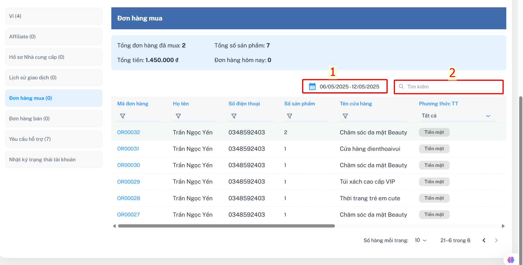Image resolution: width=523 pixels, height=265 pixels.
Task: Click Tiền mặt badge in OR00032 row
Action: pyautogui.click(x=434, y=132)
